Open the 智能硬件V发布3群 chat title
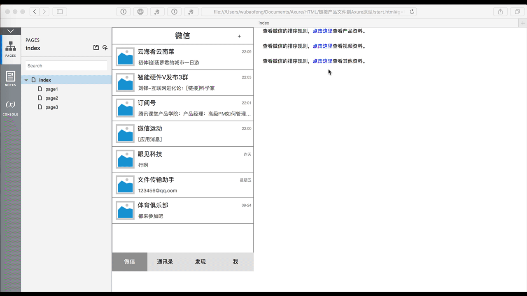The height and width of the screenshot is (296, 527). pos(163,77)
